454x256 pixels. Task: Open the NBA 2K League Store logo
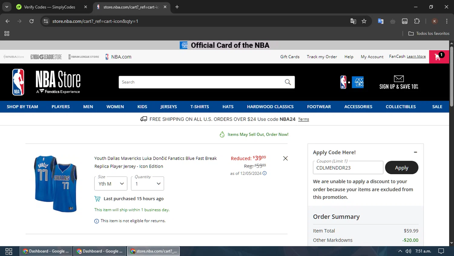point(84,57)
